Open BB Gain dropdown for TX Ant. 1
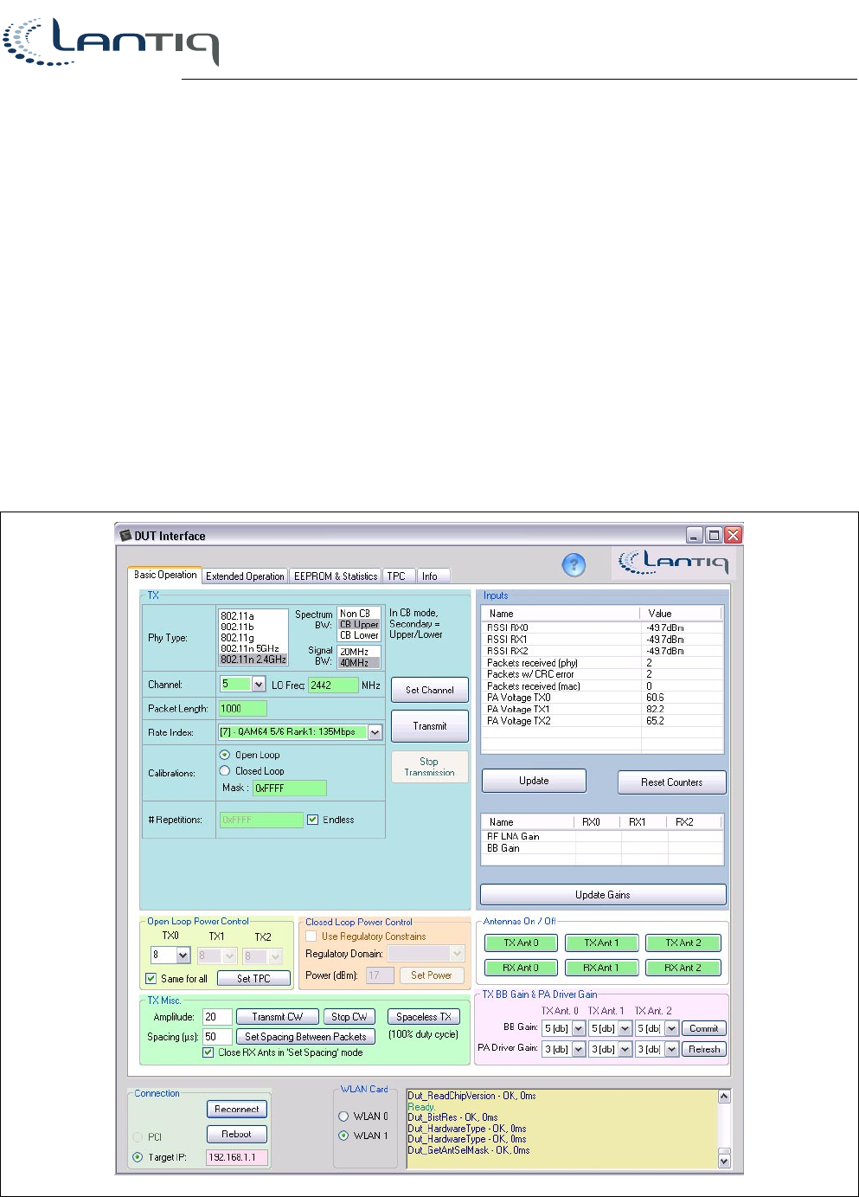 pos(625,1028)
